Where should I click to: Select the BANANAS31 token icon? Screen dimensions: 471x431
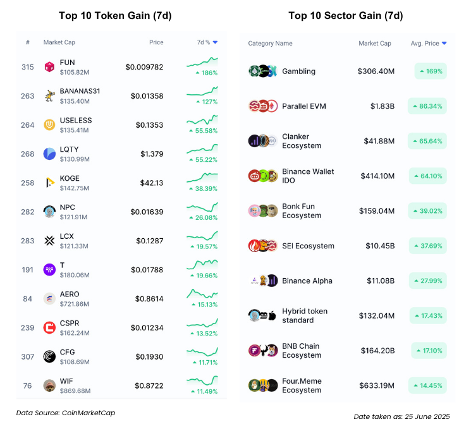click(x=49, y=96)
